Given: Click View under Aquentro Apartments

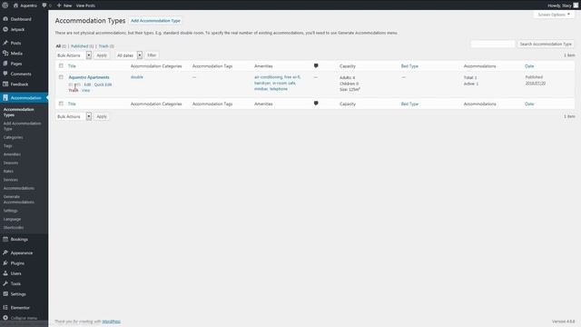Looking at the screenshot, I should point(85,91).
